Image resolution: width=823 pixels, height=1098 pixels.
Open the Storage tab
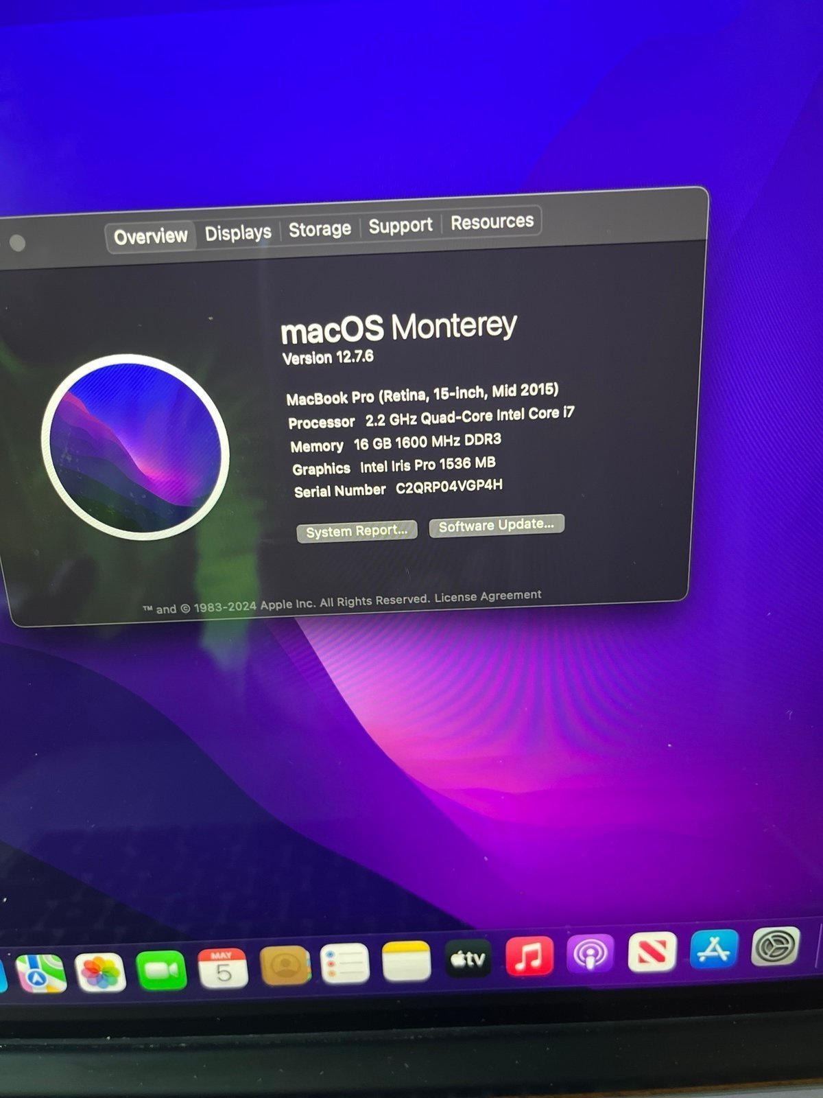[320, 229]
